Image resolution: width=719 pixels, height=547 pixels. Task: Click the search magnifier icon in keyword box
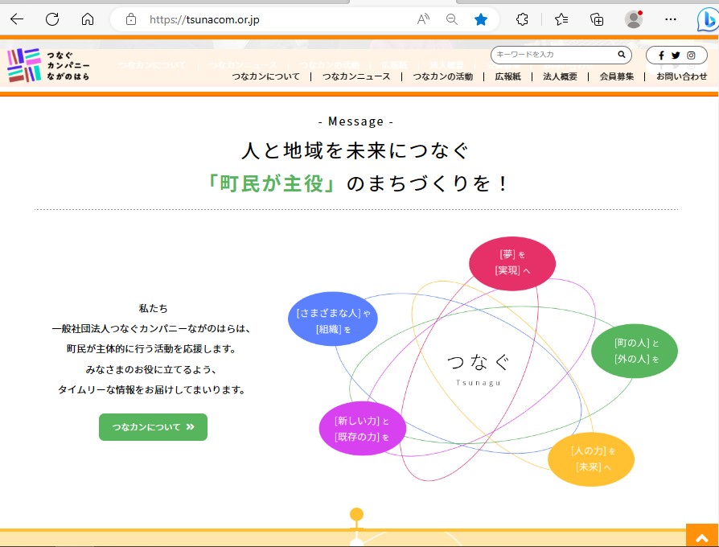point(620,55)
